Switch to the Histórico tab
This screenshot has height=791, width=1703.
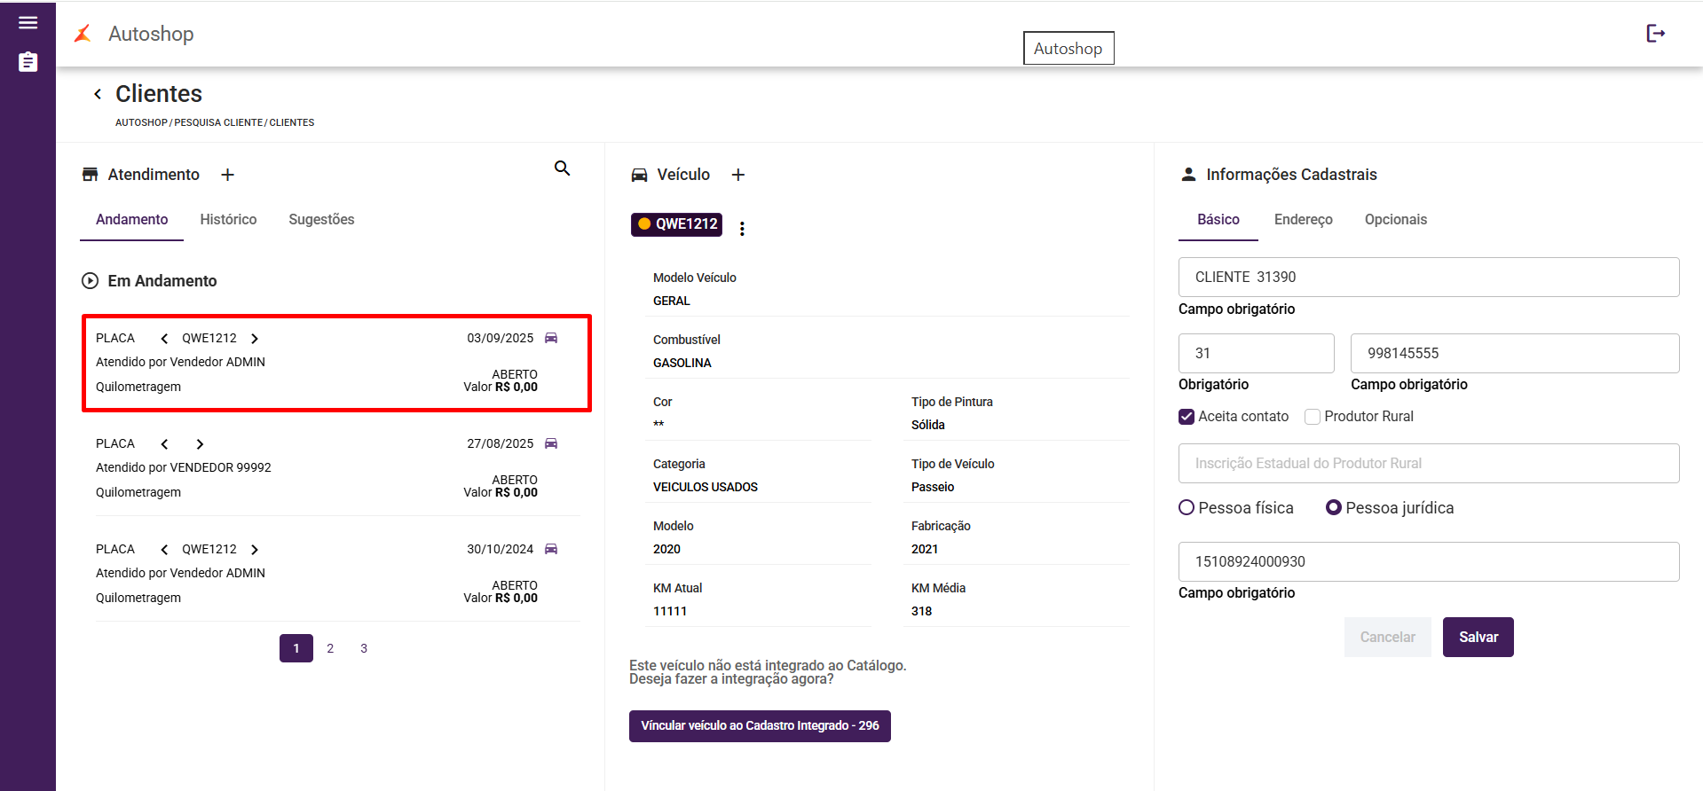228,220
